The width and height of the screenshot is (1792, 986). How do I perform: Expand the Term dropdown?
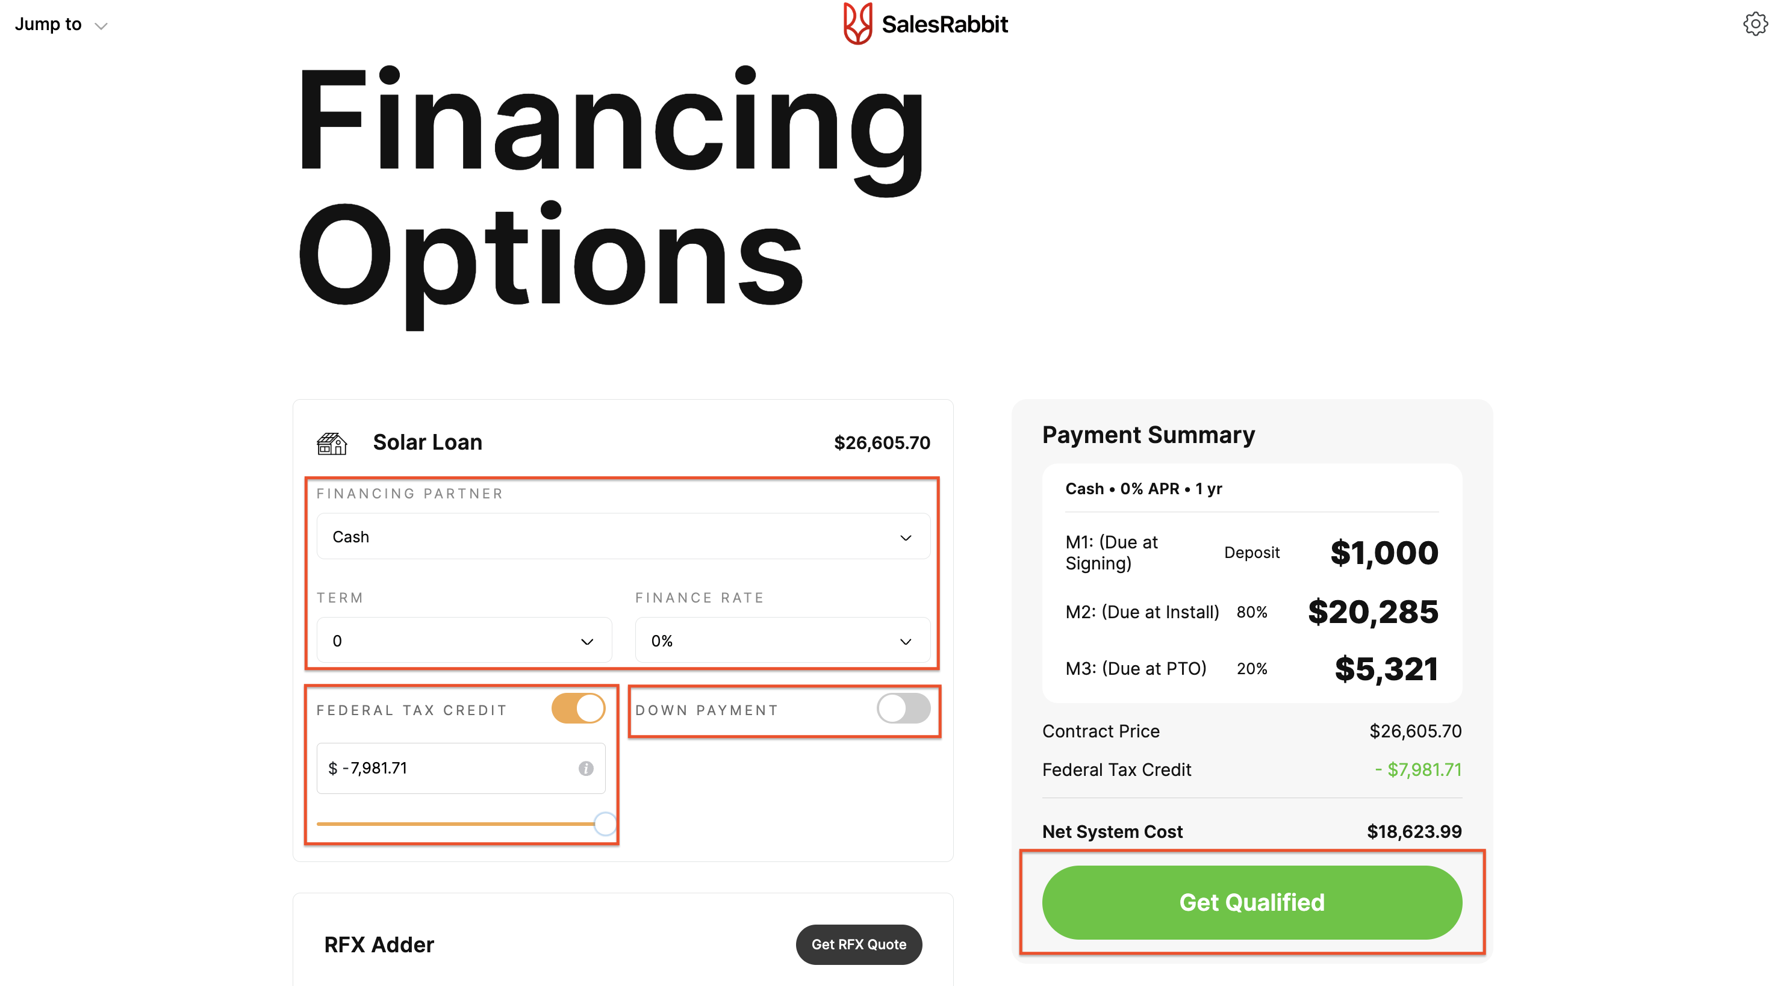(464, 640)
